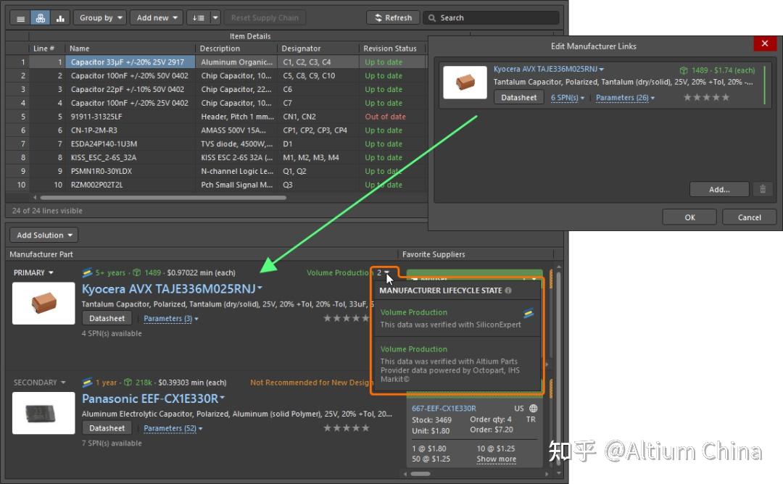Switch to flat list BOM view icon

point(20,18)
